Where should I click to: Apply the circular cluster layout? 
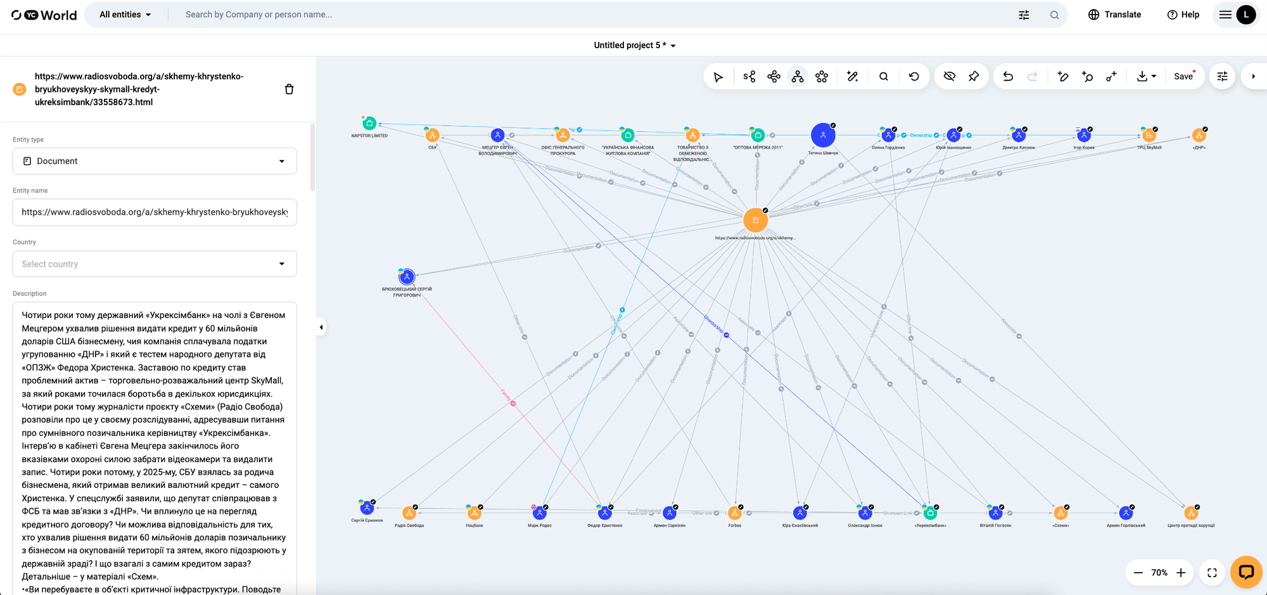click(x=822, y=77)
